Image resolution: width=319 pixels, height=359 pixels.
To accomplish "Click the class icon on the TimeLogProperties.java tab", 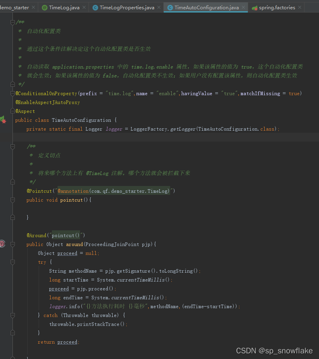I will point(95,8).
